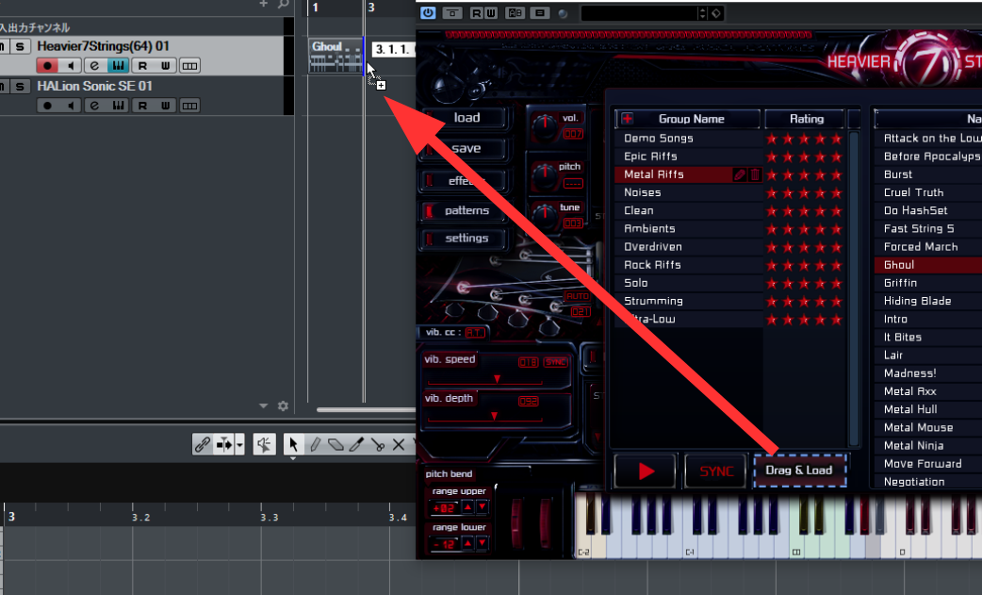Toggle the auto-scroll button
This screenshot has width=982, height=595.
223,445
